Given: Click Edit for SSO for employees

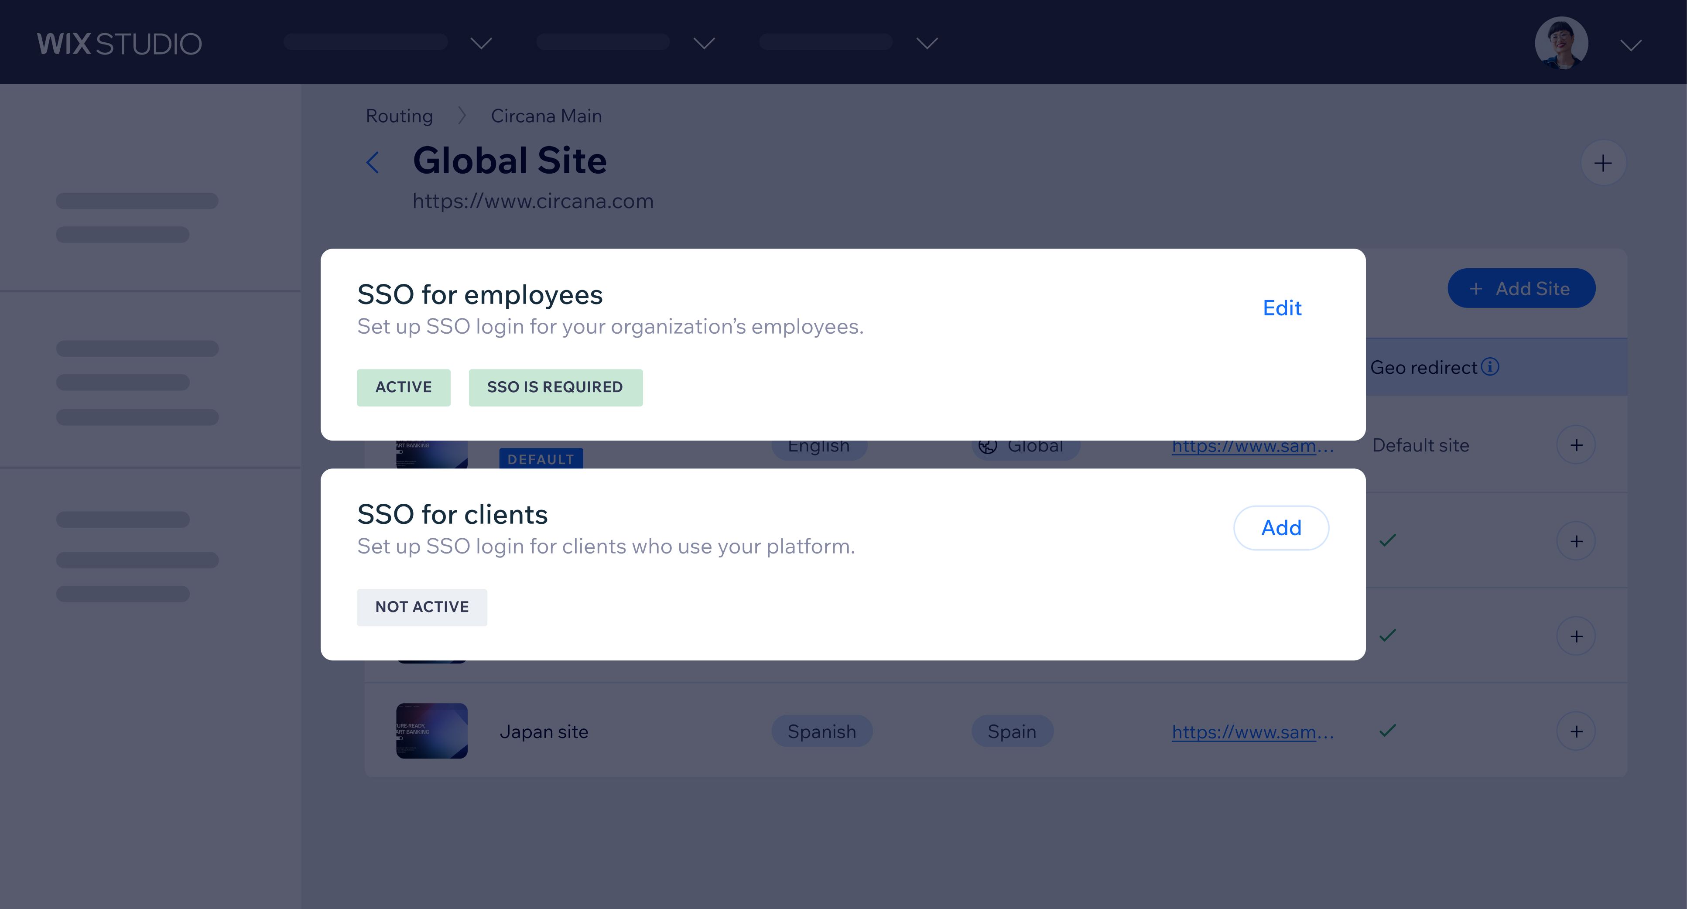Looking at the screenshot, I should point(1282,308).
